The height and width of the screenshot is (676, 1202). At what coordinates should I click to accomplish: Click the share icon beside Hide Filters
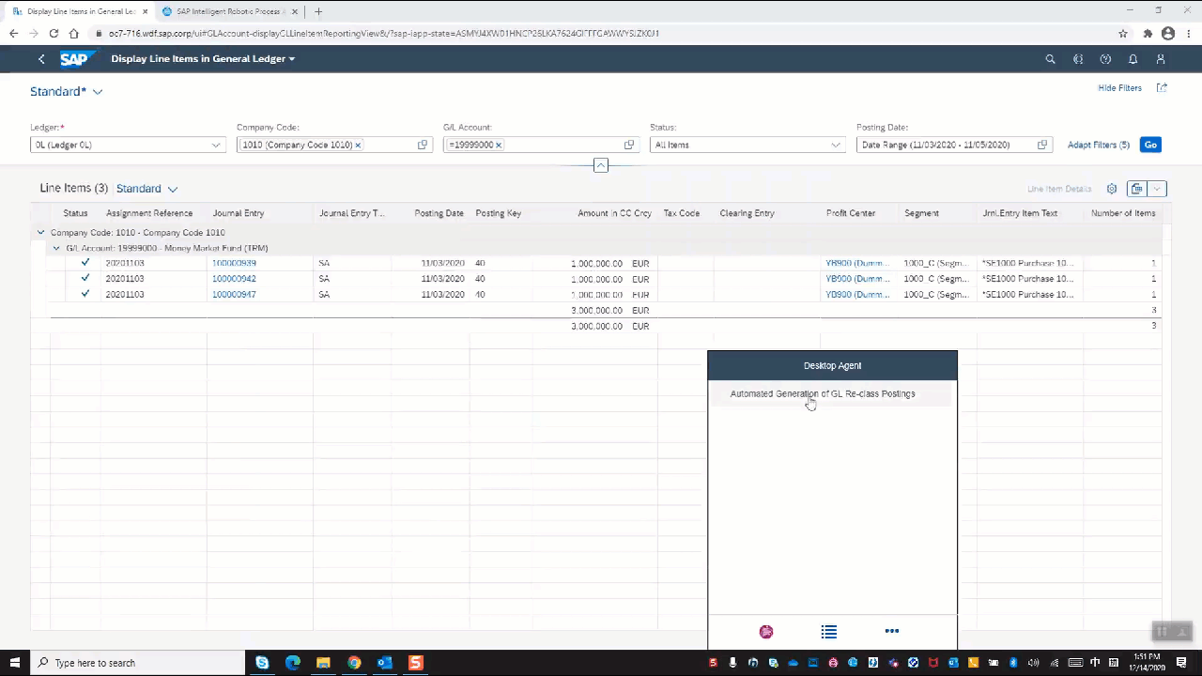(1162, 88)
